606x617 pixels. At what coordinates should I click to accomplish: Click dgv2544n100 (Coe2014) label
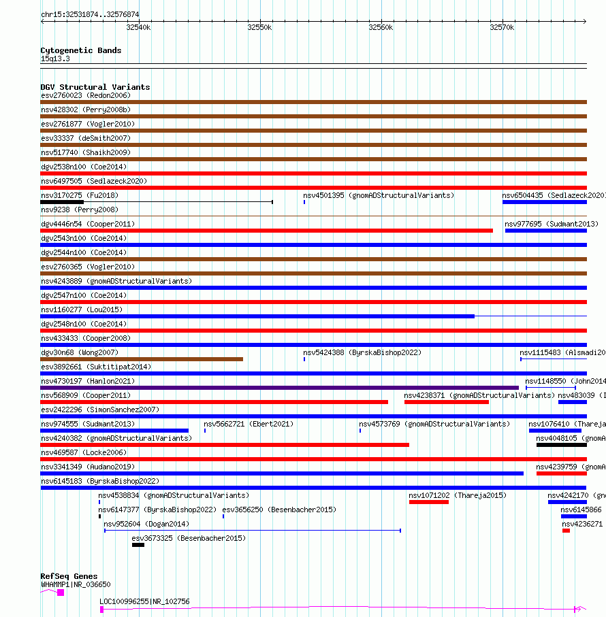point(84,252)
